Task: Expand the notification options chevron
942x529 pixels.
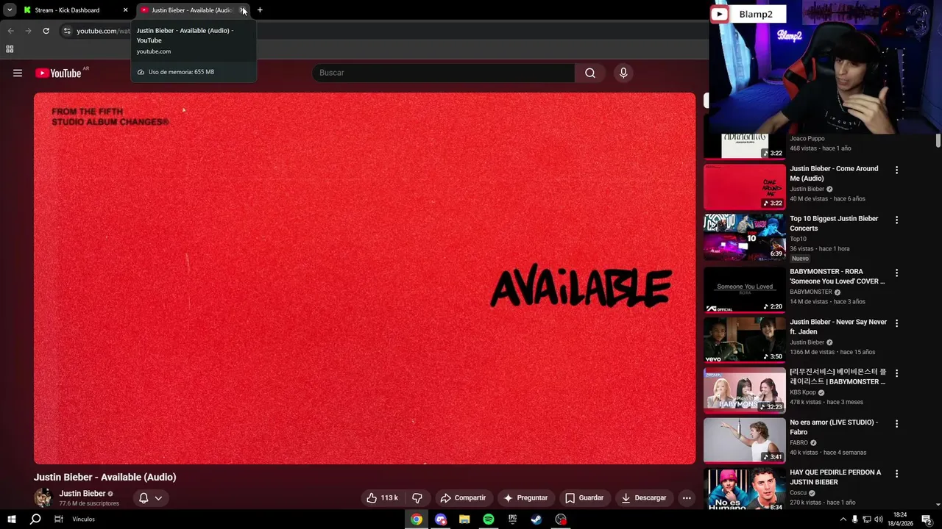Action: click(158, 497)
